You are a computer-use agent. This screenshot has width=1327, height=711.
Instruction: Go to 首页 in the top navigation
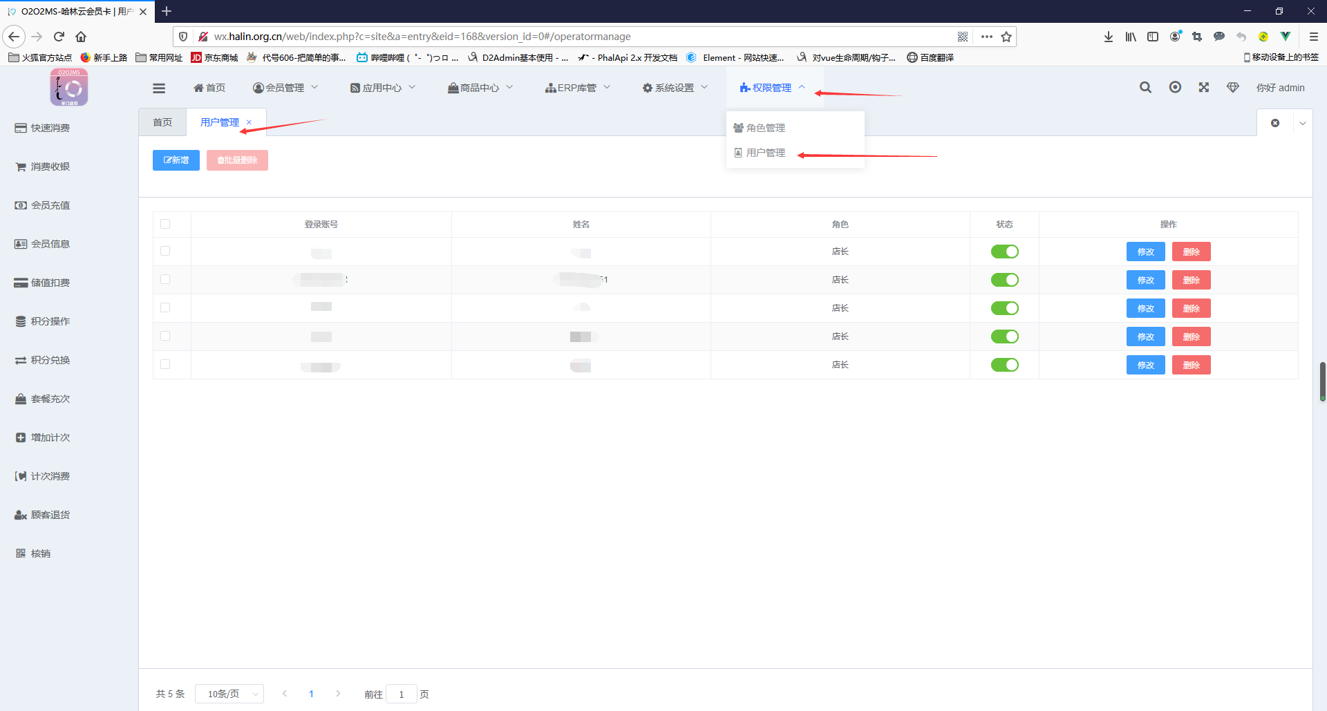coord(209,88)
